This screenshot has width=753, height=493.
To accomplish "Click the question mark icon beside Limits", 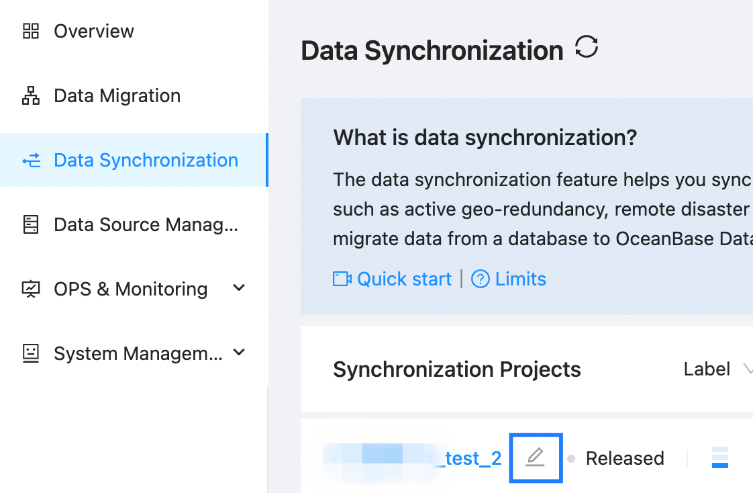I will pyautogui.click(x=481, y=279).
